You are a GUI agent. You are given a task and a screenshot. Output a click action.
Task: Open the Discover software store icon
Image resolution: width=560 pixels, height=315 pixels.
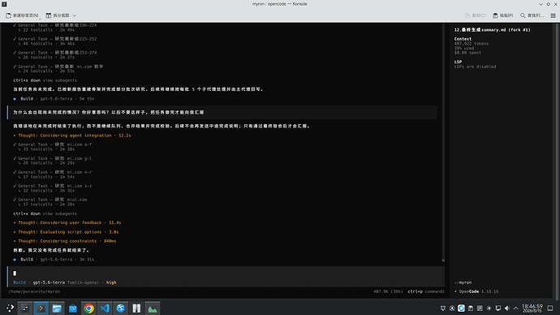click(73, 309)
